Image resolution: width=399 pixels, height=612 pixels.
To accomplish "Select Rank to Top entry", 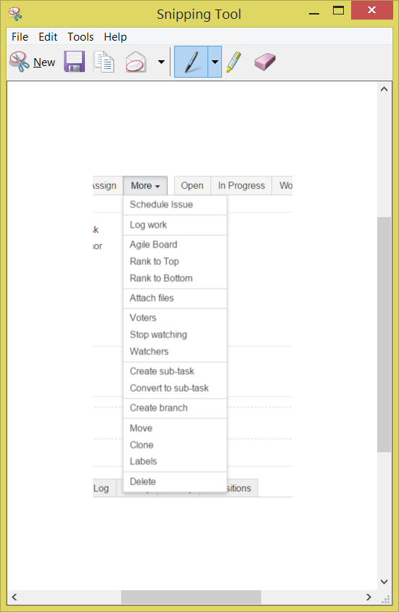I will (175, 261).
